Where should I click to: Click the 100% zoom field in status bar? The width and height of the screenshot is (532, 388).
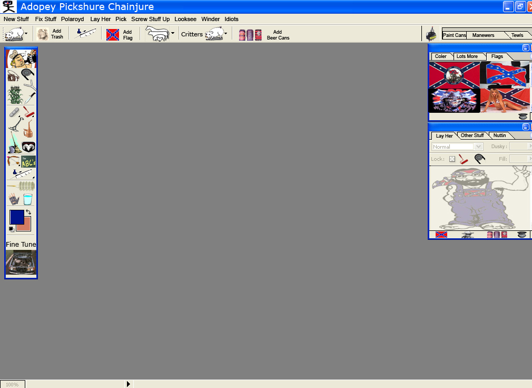tap(12, 384)
